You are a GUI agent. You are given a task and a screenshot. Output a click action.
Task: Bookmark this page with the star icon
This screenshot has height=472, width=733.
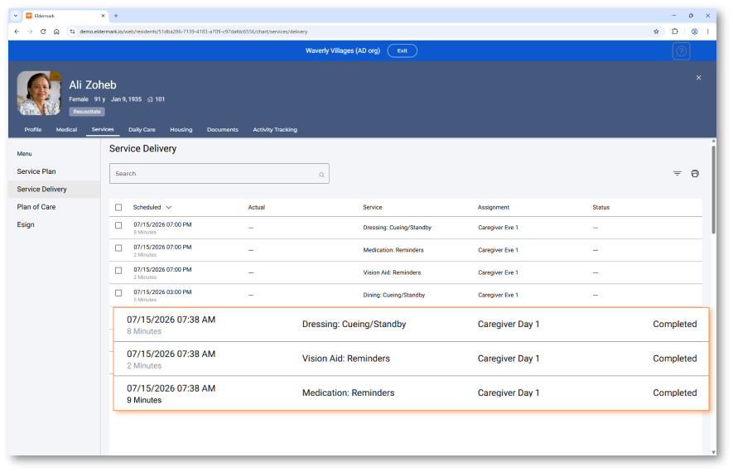point(656,31)
